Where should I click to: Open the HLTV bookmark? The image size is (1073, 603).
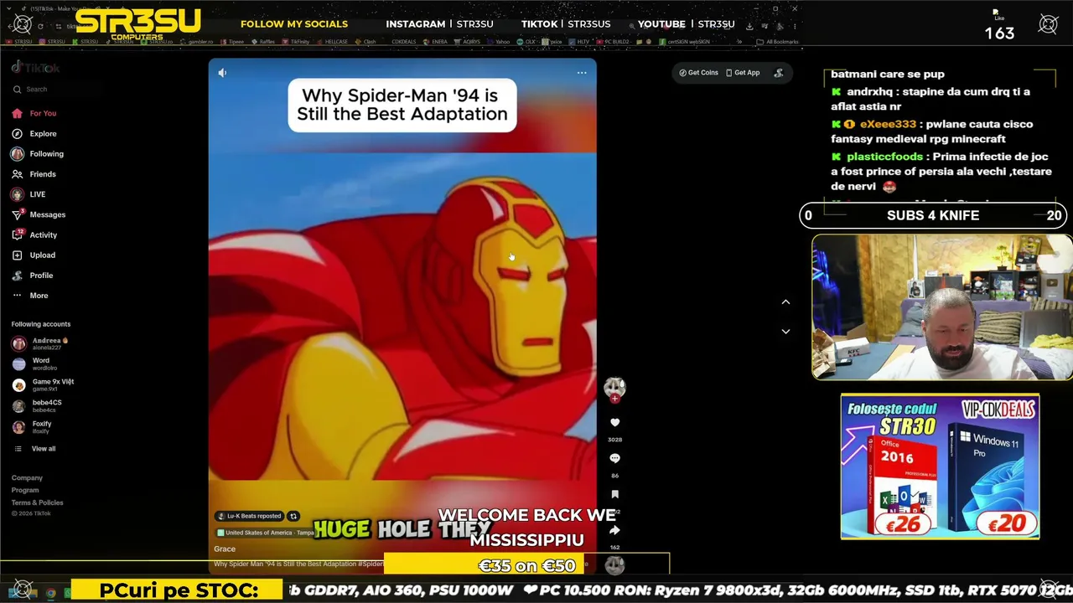pos(580,42)
